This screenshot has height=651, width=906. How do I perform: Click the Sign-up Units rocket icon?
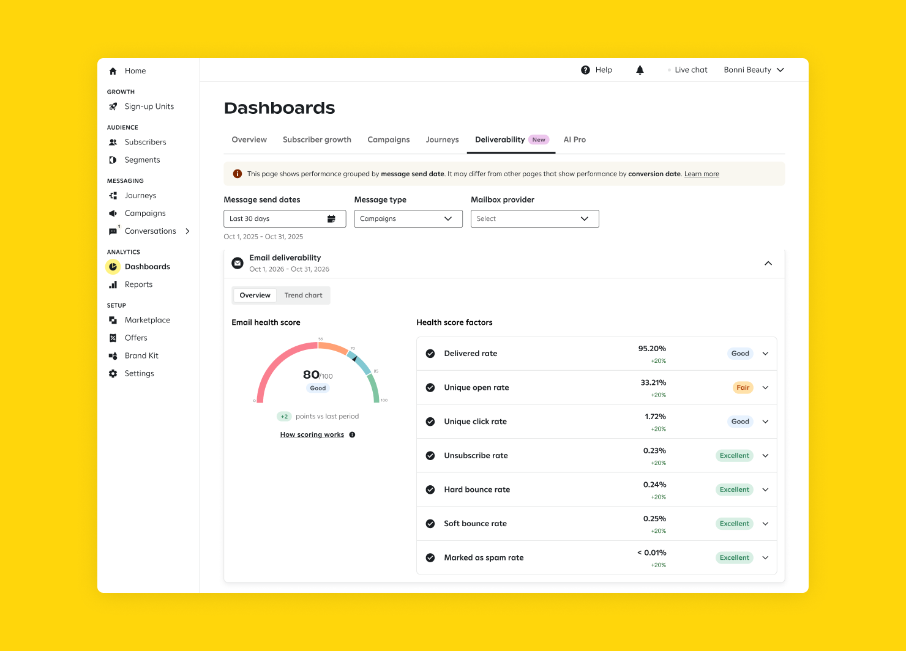pyautogui.click(x=113, y=106)
